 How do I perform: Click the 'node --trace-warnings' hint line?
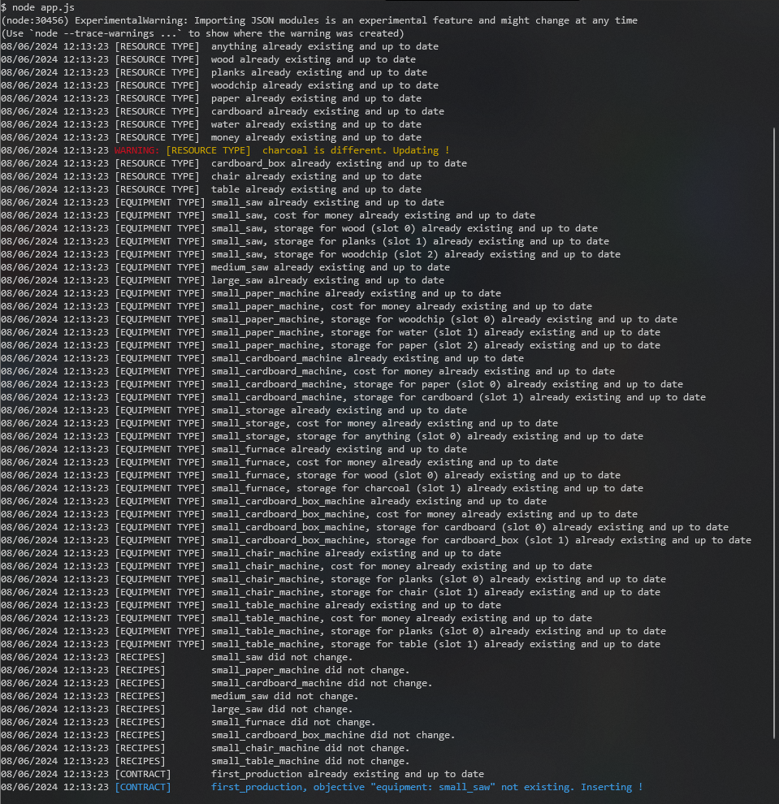[x=202, y=33]
